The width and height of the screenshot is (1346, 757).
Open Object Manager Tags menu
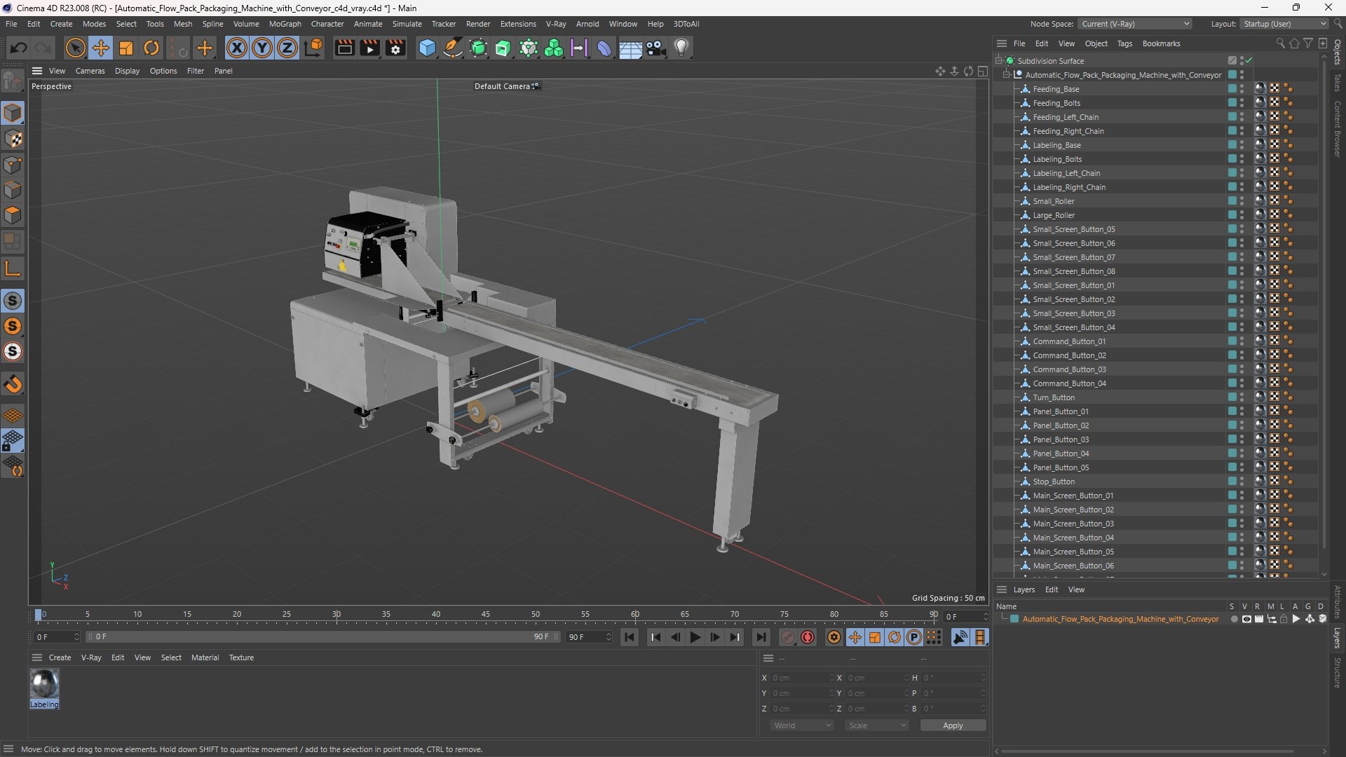pos(1124,43)
